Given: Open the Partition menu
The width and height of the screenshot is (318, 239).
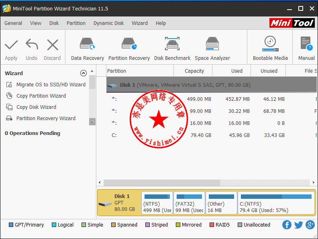Looking at the screenshot, I should (x=76, y=23).
